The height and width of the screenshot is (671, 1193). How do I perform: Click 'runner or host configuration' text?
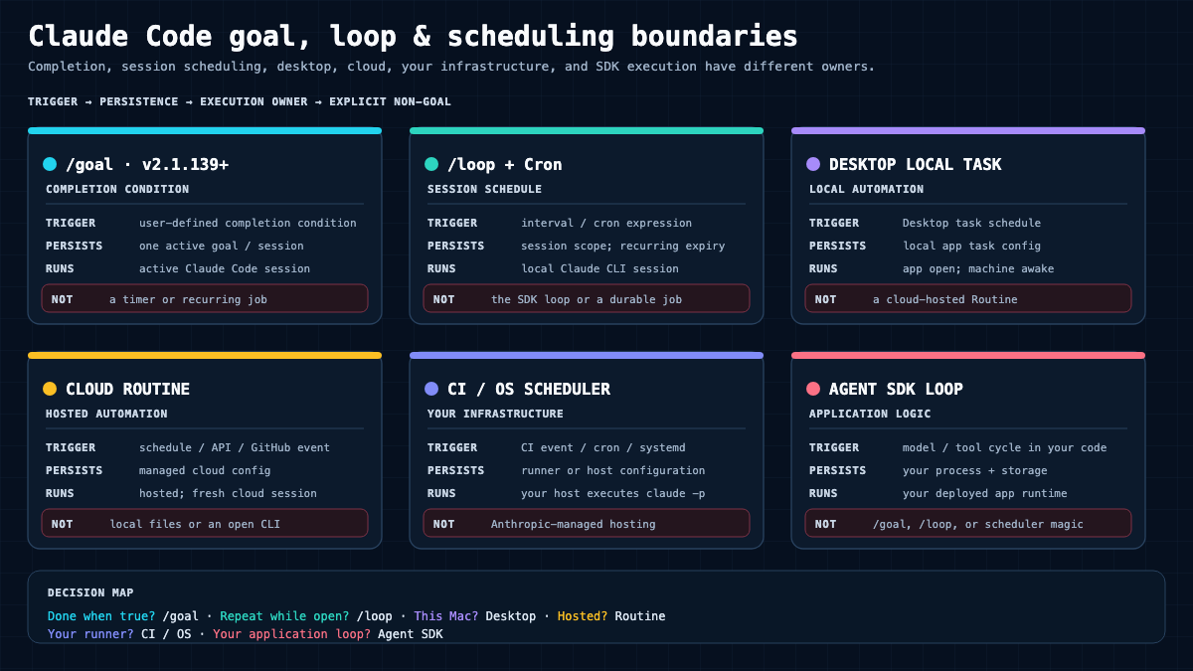pyautogui.click(x=613, y=470)
